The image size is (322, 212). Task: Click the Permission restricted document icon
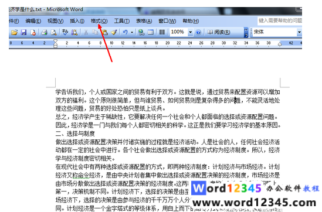coord(33,32)
